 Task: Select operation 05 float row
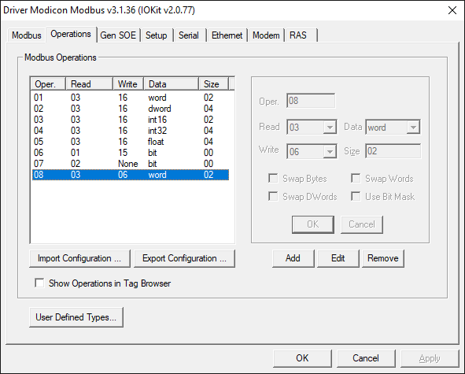pyautogui.click(x=131, y=141)
